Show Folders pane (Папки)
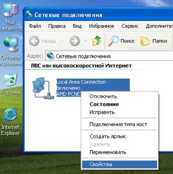The height and width of the screenshot is (174, 173). (x=154, y=41)
